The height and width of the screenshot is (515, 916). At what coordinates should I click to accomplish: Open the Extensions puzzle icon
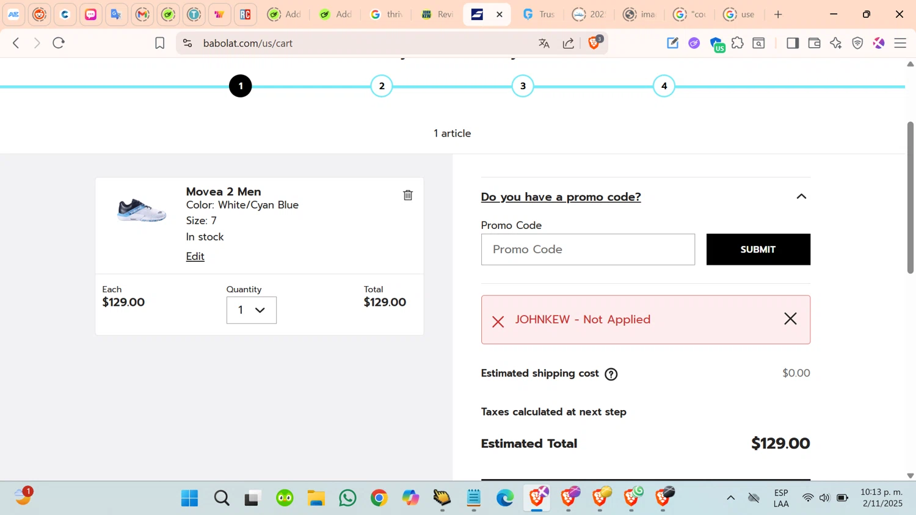coord(738,43)
